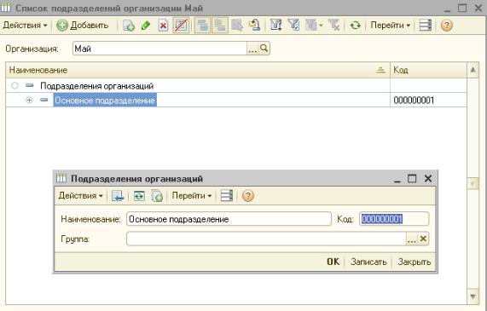Select the Основное подразделение tree row

point(236,100)
